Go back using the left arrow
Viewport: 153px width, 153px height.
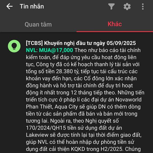(x=9, y=6)
